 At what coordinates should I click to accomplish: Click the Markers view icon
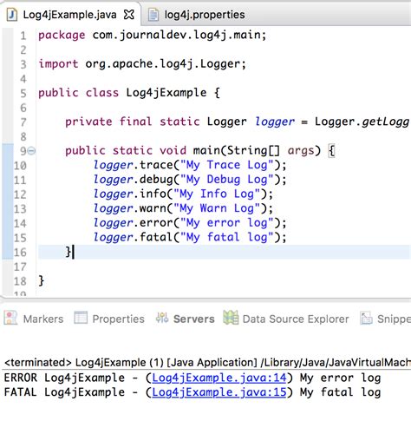(x=10, y=318)
